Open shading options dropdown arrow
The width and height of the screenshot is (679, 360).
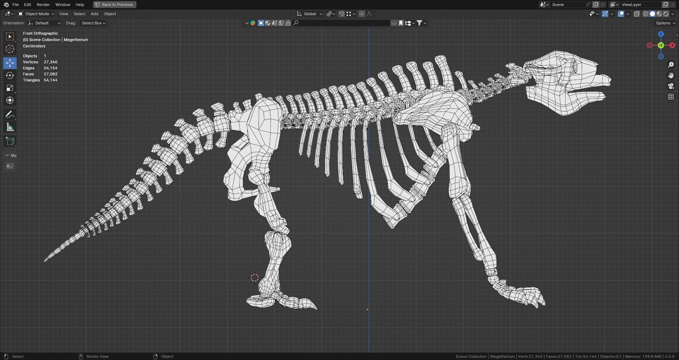pyautogui.click(x=673, y=14)
